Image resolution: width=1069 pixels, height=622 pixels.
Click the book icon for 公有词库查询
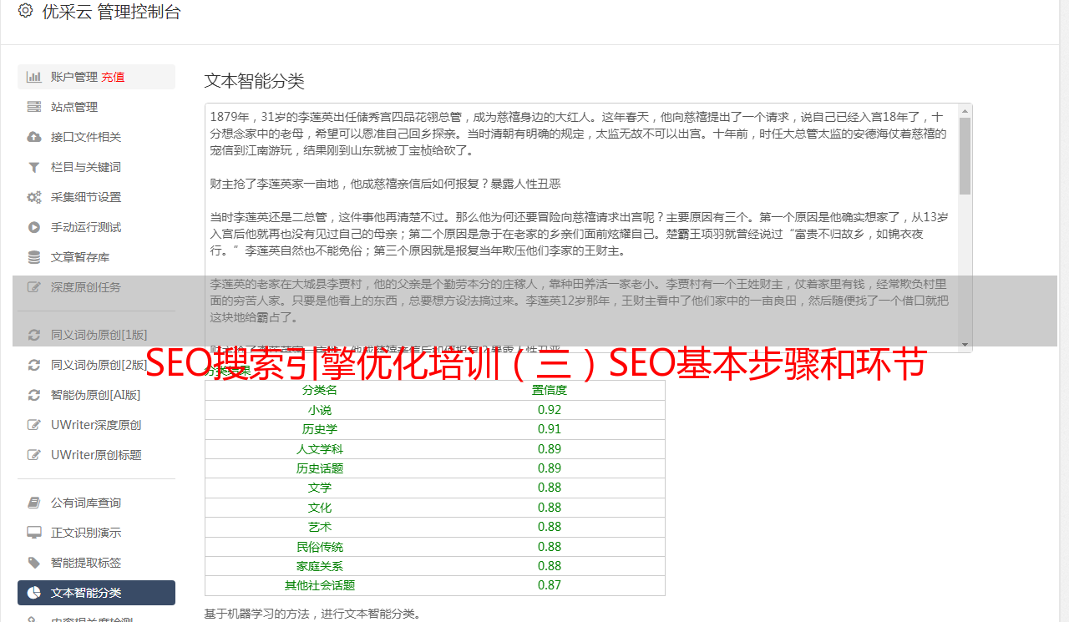[34, 503]
